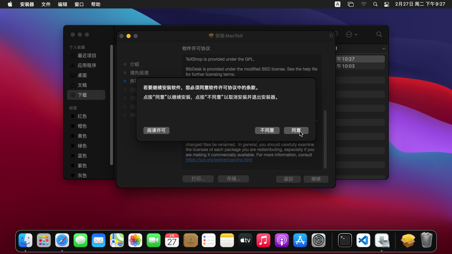Image resolution: width=452 pixels, height=254 pixels.
Task: Click the license text scrollbar
Action: (x=325, y=139)
